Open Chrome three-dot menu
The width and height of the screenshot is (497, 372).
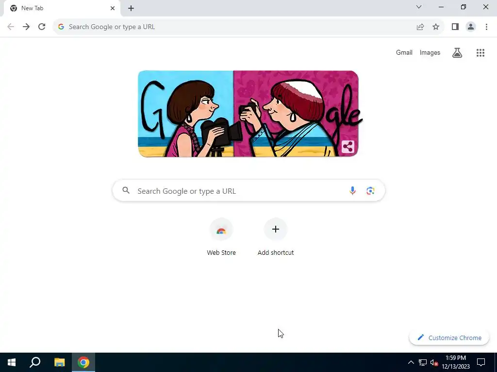coord(486,27)
